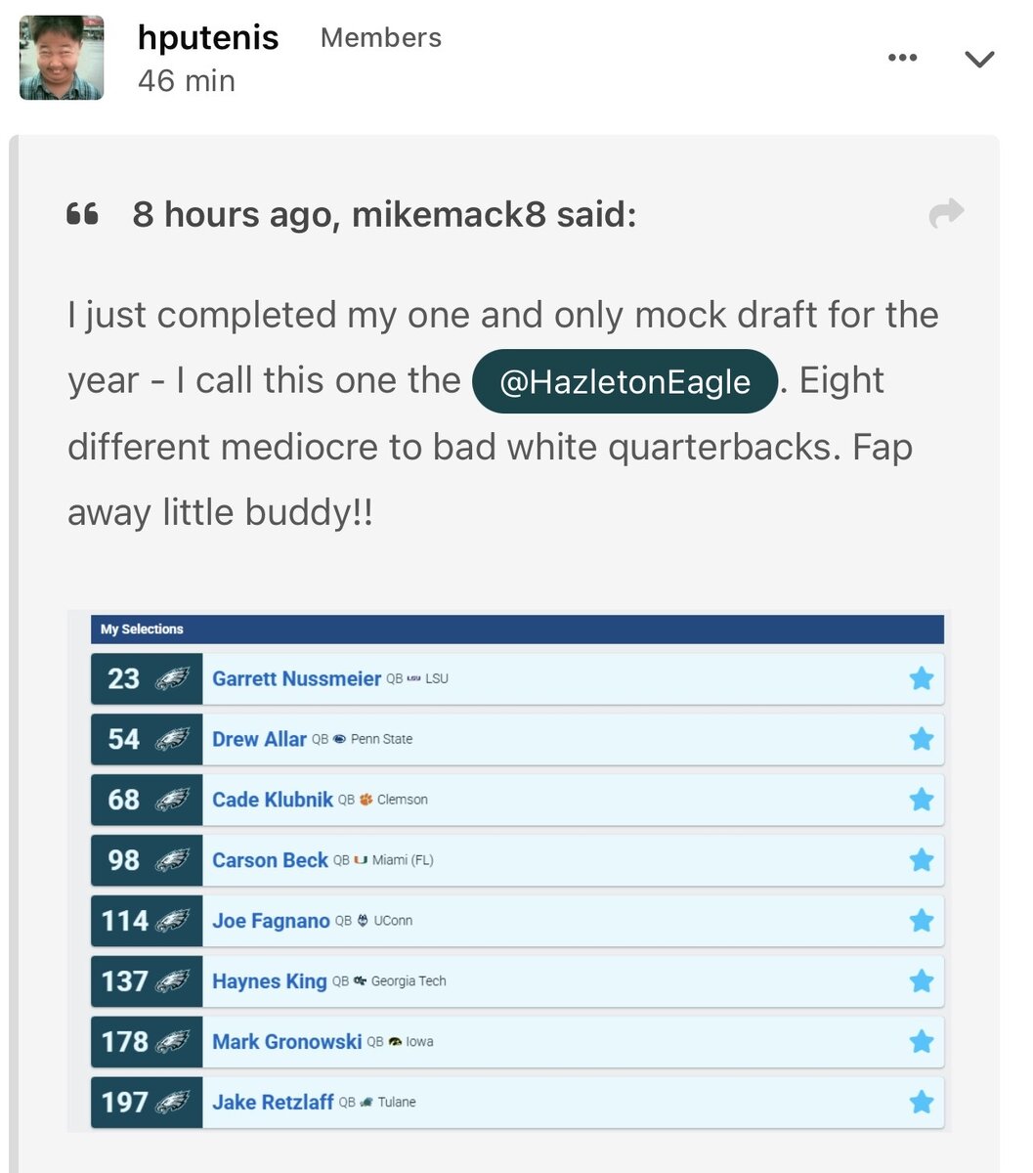The image size is (1033, 1173).
Task: Click the post timestamp 46 min
Action: click(x=187, y=80)
